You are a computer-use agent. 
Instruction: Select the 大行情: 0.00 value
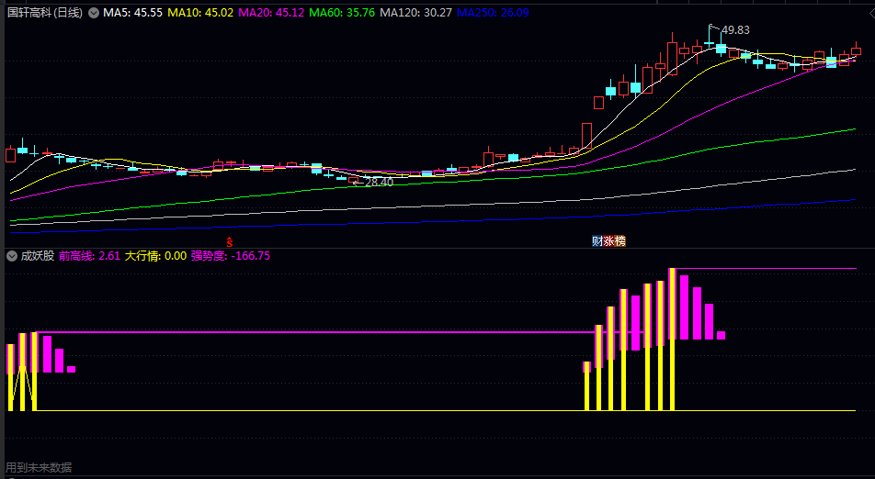[x=155, y=256]
